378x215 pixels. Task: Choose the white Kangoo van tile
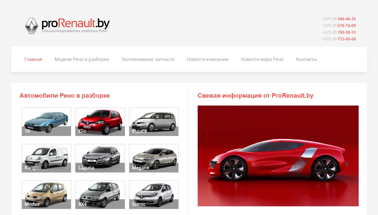46,158
